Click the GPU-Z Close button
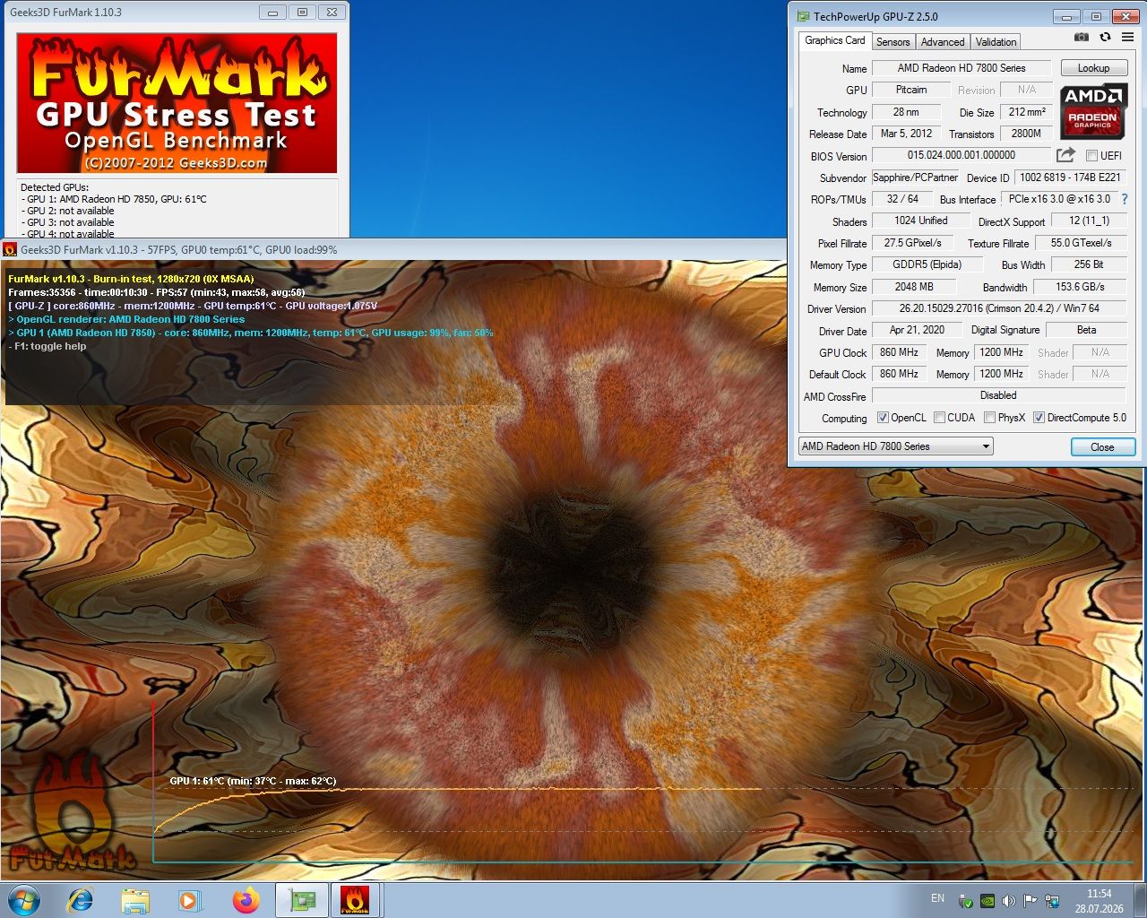 click(x=1102, y=446)
